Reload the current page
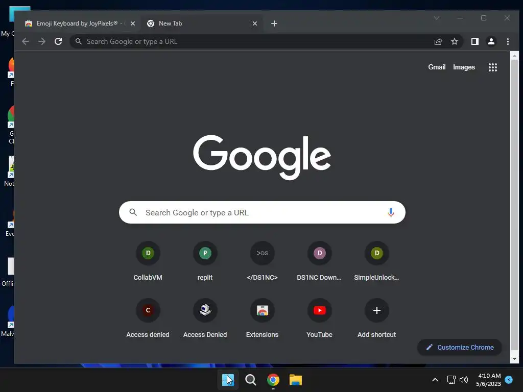523x392 pixels. [58, 41]
